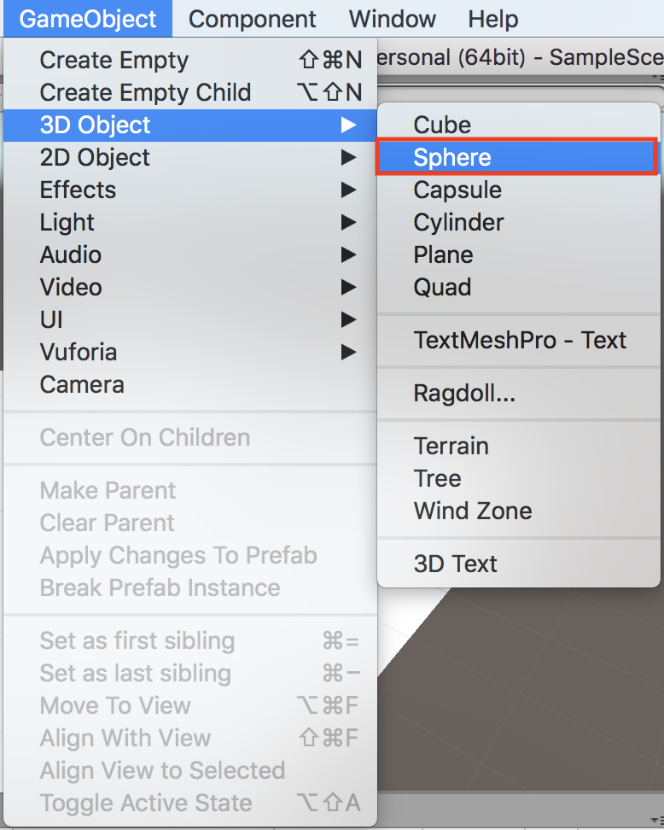This screenshot has width=664, height=830.
Task: Expand the Effects submenu arrow
Action: pos(347,190)
